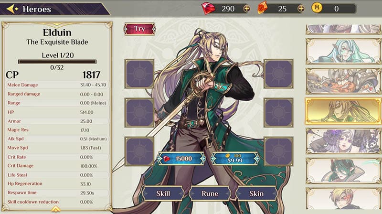Try out the hero Elduin

tap(139, 29)
